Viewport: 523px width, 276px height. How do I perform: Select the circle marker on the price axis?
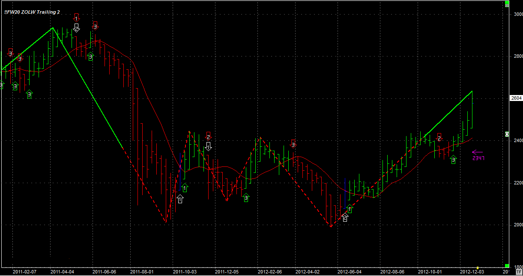click(507, 134)
